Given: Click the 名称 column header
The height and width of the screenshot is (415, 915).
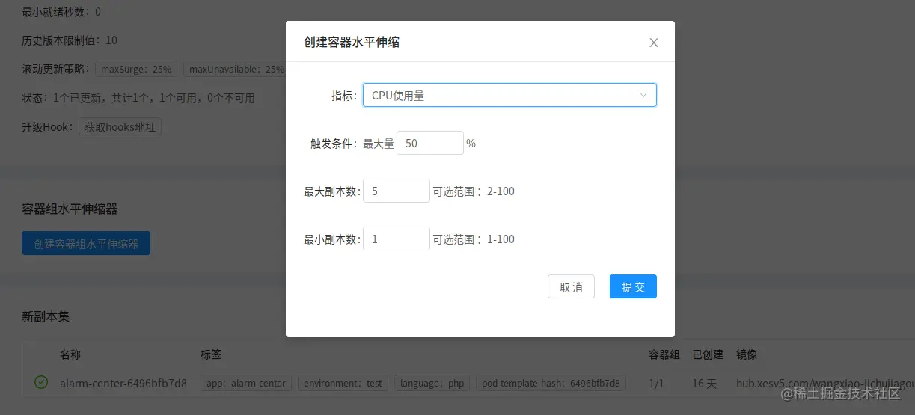Looking at the screenshot, I should [x=70, y=354].
